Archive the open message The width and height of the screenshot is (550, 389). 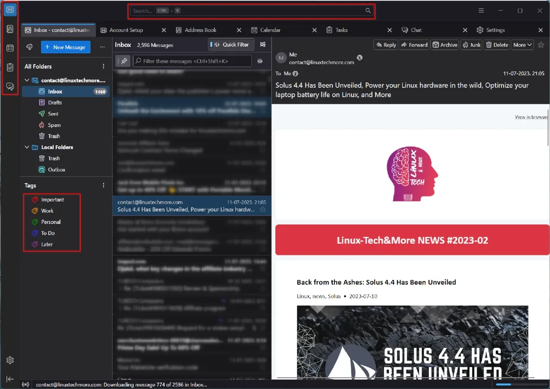tap(445, 45)
